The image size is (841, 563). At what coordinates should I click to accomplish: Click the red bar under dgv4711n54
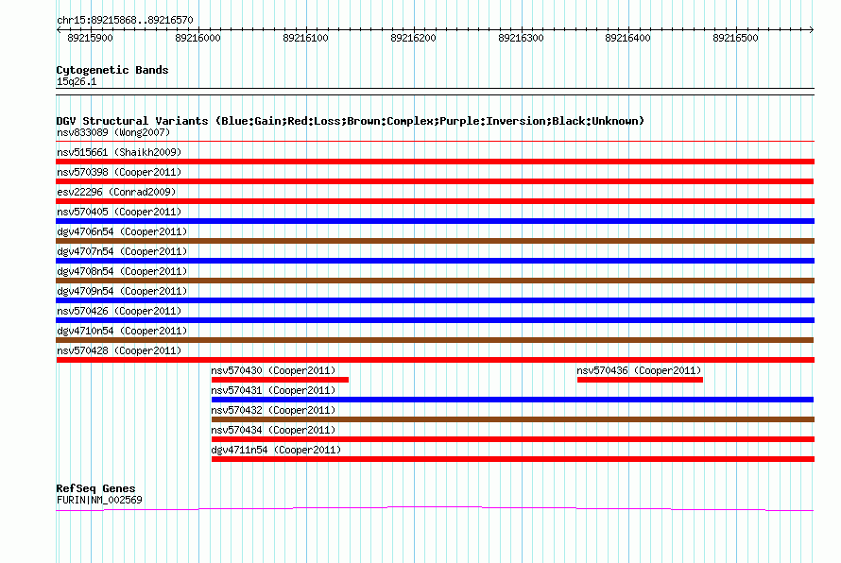pos(513,459)
